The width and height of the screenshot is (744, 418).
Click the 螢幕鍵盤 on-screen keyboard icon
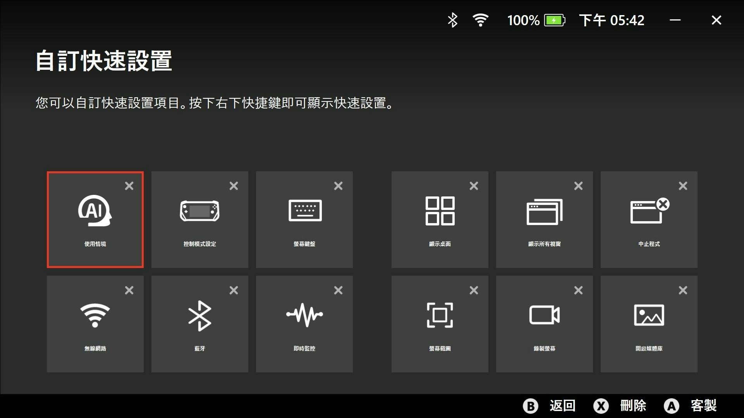(x=305, y=210)
